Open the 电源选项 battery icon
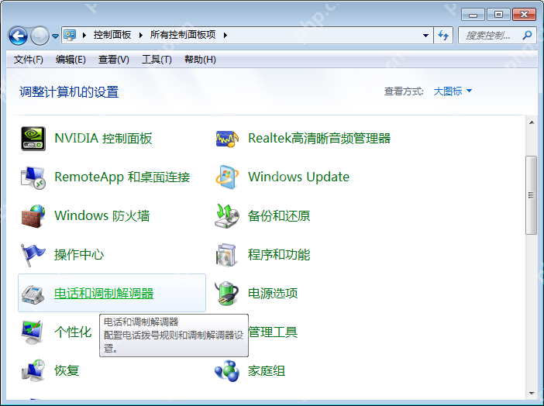Viewport: 544px width, 406px height. tap(227, 294)
